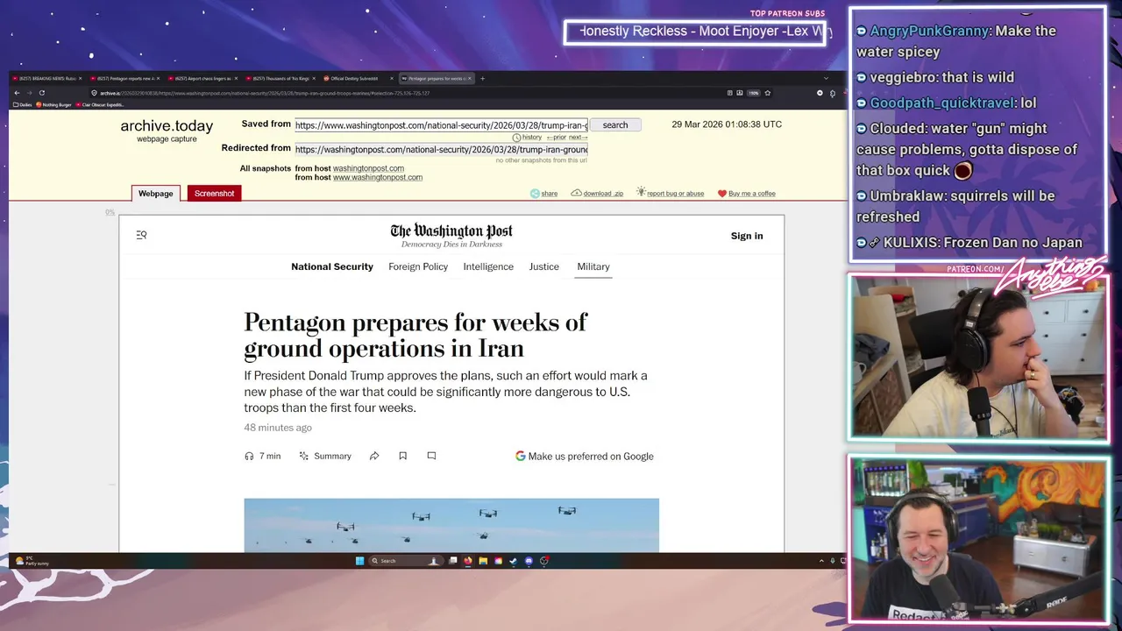The width and height of the screenshot is (1122, 631).
Task: Show hidden system tray icons chevron
Action: [x=821, y=561]
